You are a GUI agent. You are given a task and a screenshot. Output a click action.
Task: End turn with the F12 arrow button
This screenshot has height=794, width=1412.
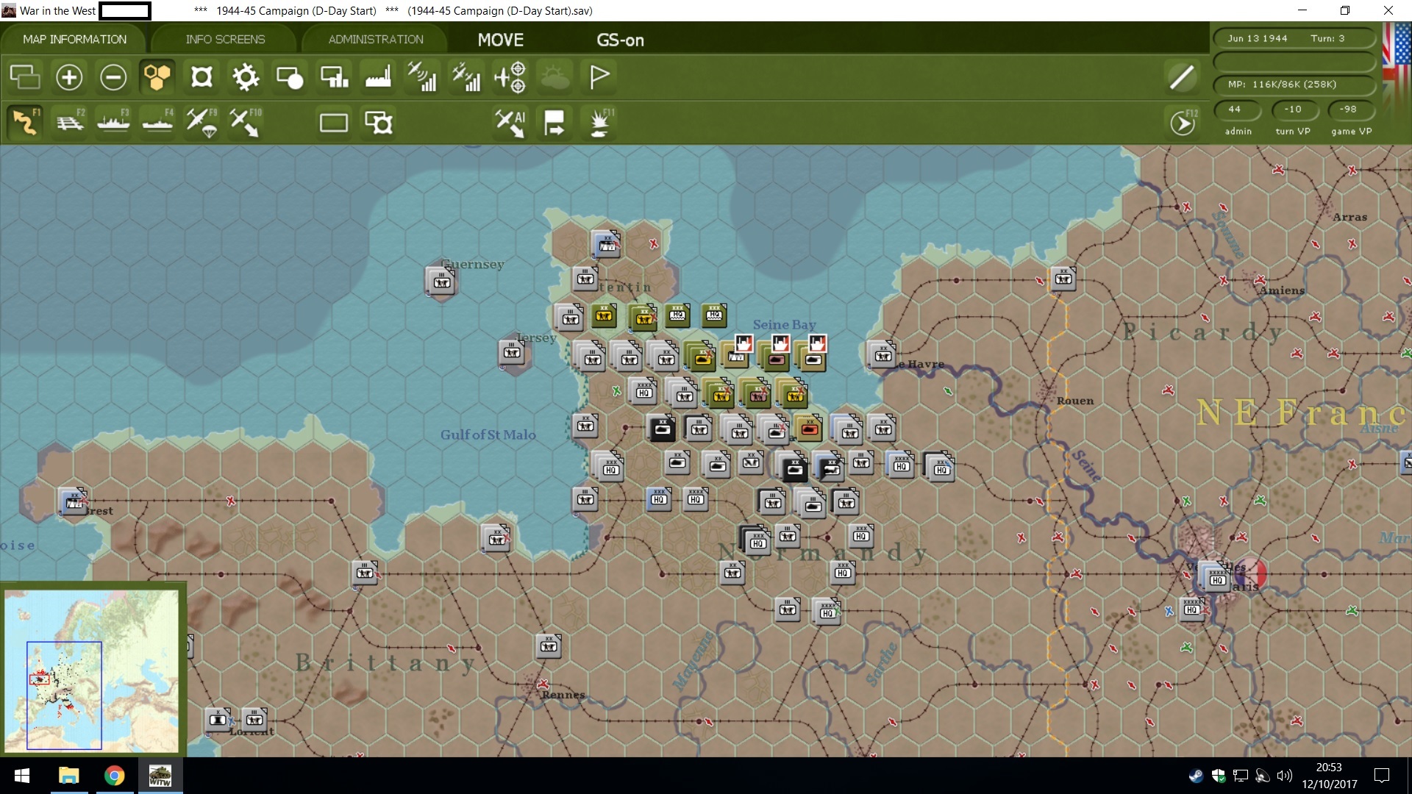coord(1183,123)
